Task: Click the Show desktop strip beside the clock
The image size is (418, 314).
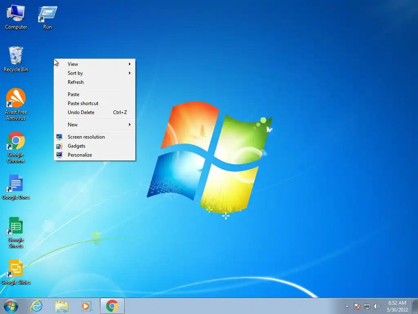Action: (415, 306)
